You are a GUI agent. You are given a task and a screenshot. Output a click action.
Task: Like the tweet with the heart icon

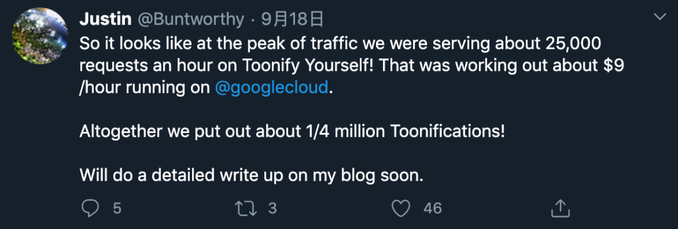pyautogui.click(x=401, y=208)
